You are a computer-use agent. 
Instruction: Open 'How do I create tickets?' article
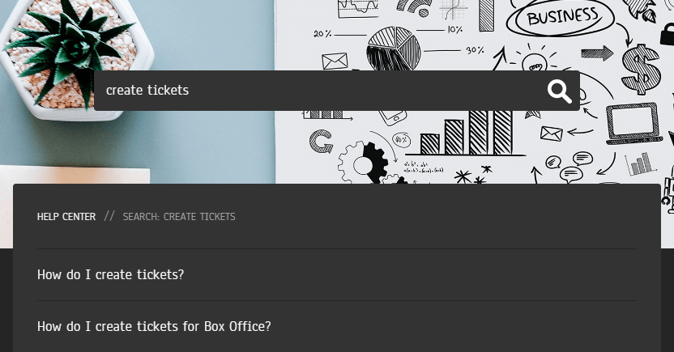click(111, 274)
